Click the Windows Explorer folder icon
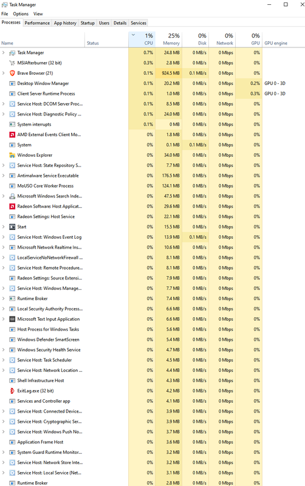 12,155
